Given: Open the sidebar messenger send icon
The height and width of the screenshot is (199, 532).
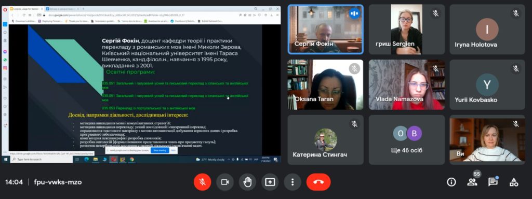Looking at the screenshot, I should [x=5, y=87].
